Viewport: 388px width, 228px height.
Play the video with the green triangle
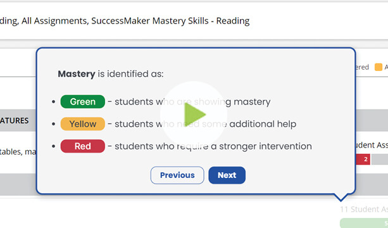pyautogui.click(x=195, y=115)
